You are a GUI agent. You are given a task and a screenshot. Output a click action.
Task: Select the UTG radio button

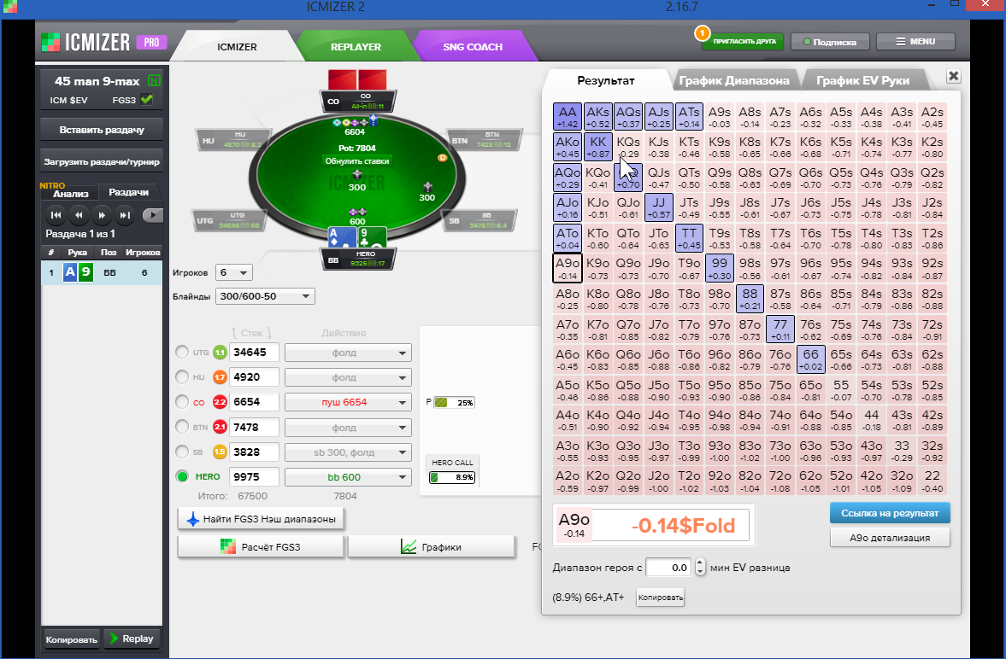182,352
